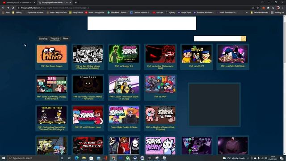Viewport: 286px width, 161px height.
Task: Open the tab search dropdown arrow
Action: [262, 2]
